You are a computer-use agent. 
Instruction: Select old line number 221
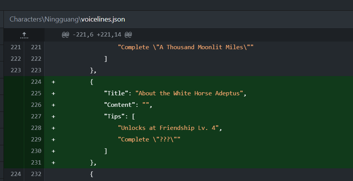point(15,47)
